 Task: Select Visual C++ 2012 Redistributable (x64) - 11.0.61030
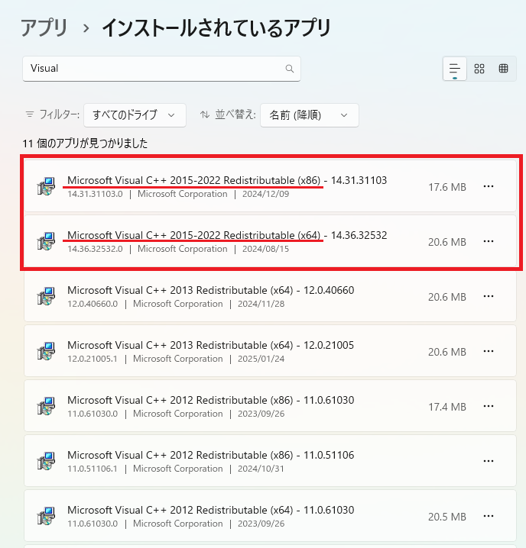click(210, 510)
